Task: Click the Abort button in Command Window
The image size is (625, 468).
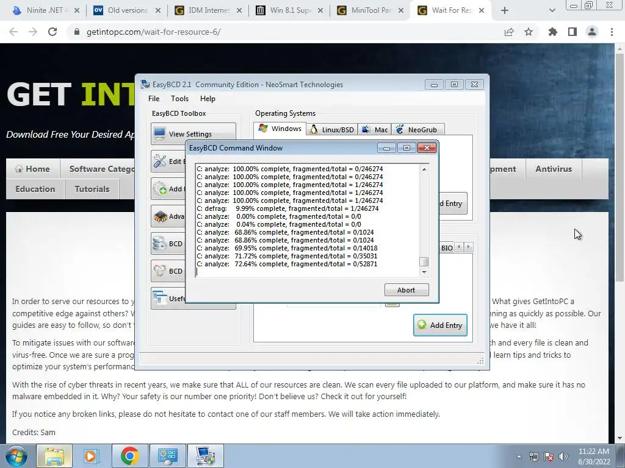Action: (x=406, y=289)
